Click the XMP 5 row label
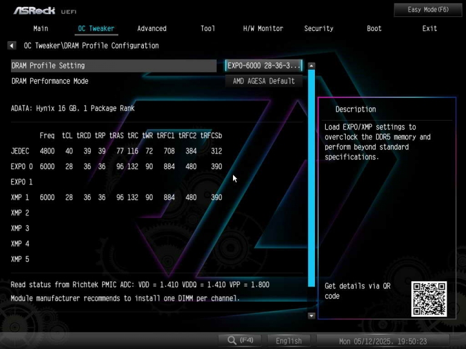The image size is (466, 349). [x=20, y=259]
